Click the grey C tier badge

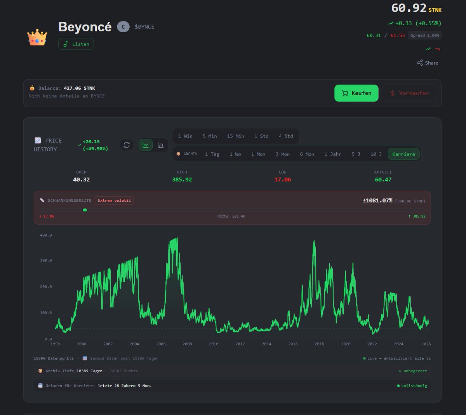[123, 26]
